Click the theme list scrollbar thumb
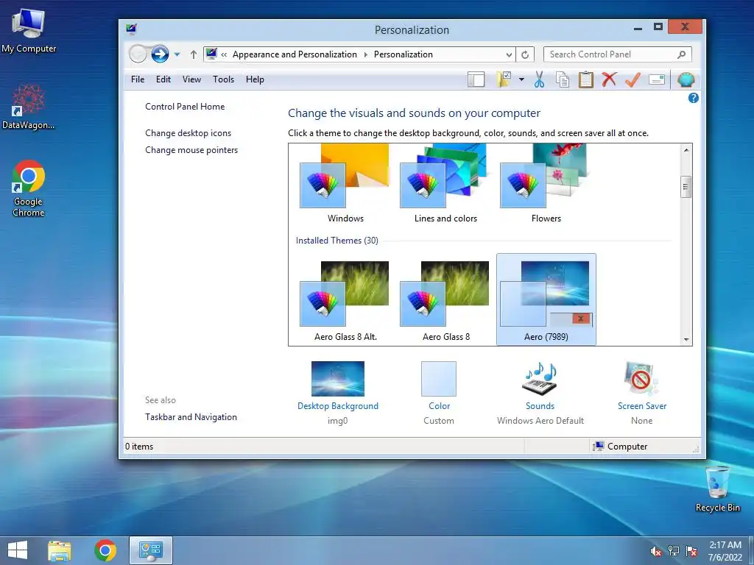Viewport: 754px width, 565px height. [x=686, y=187]
